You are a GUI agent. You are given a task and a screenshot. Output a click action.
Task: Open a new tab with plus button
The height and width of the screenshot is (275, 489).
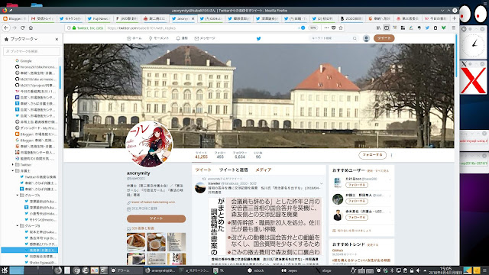click(x=454, y=18)
